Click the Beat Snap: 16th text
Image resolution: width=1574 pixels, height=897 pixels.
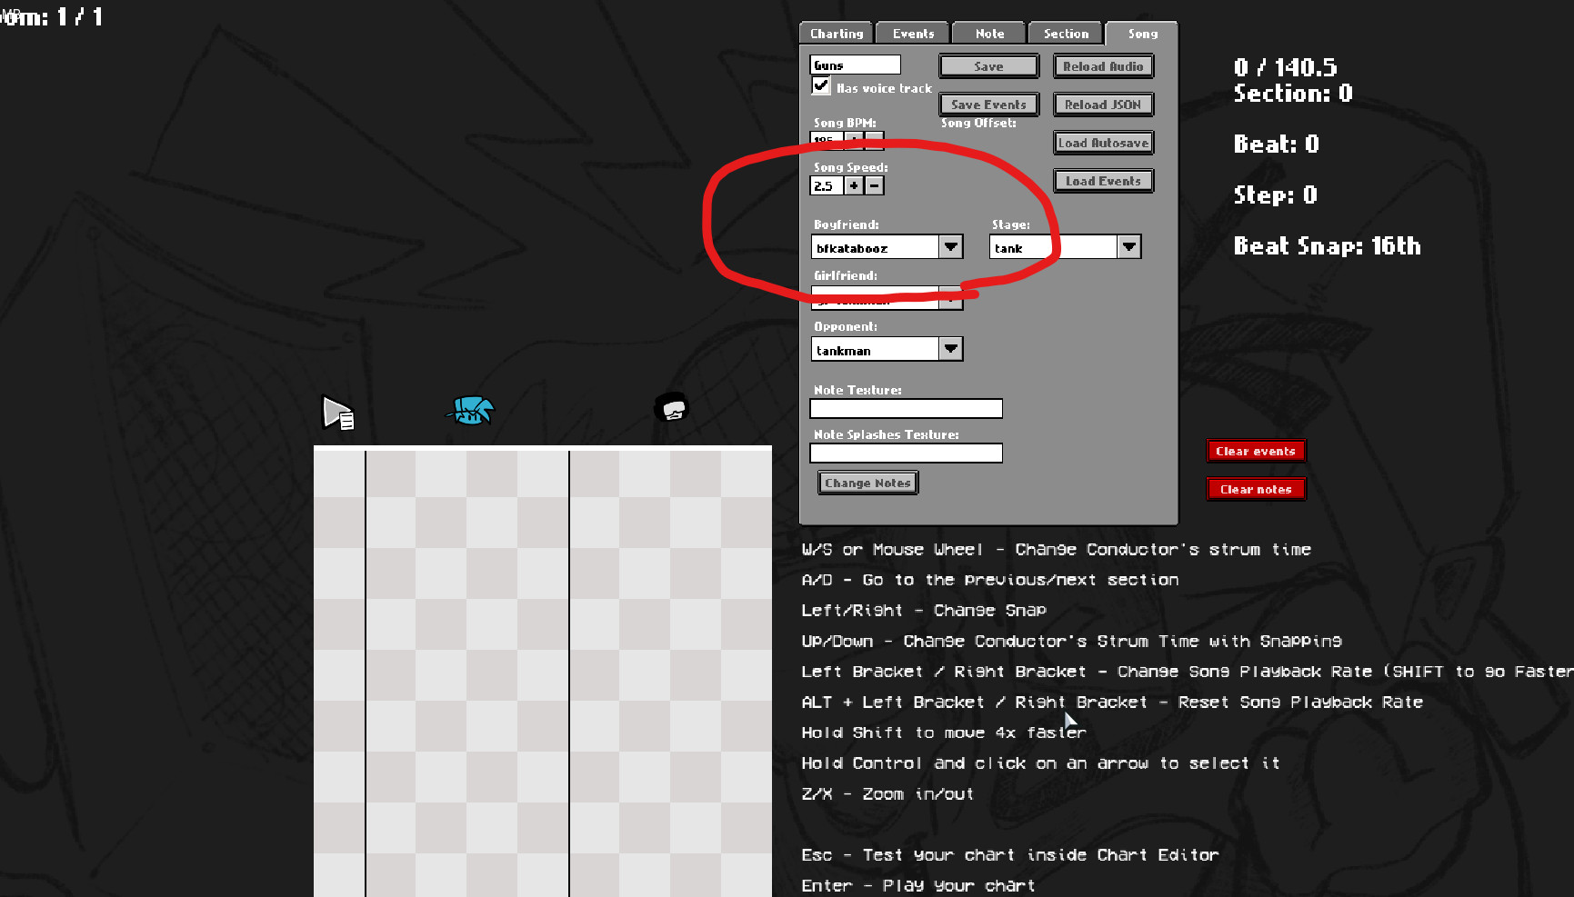pos(1327,246)
